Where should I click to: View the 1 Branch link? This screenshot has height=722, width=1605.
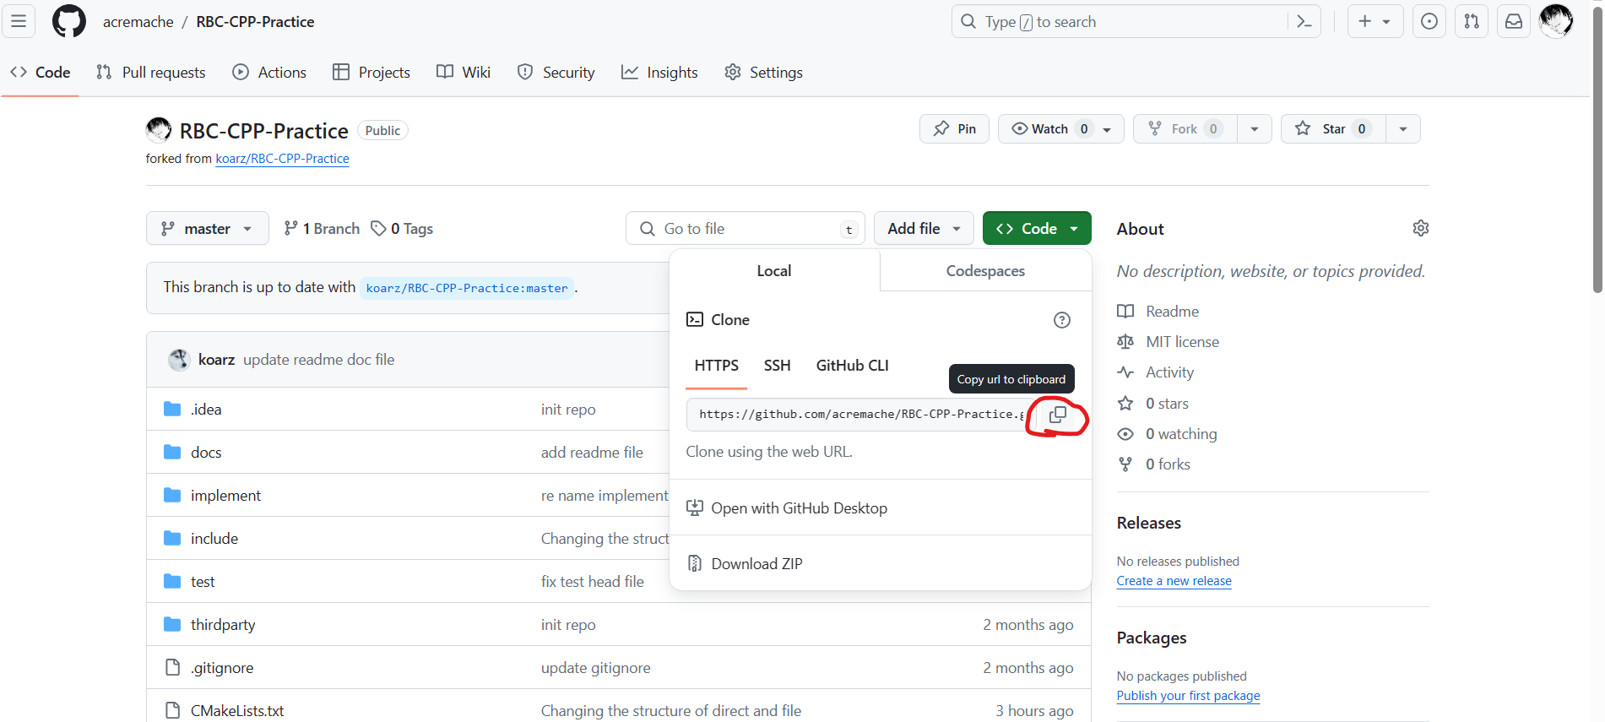tap(322, 228)
